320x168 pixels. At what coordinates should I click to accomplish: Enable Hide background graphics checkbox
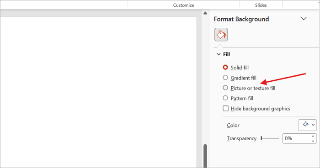[x=225, y=109]
